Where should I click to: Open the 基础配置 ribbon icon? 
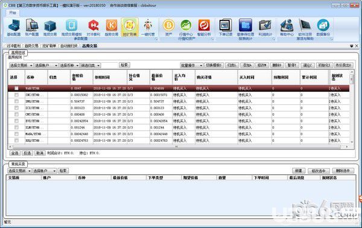[x=14, y=28]
